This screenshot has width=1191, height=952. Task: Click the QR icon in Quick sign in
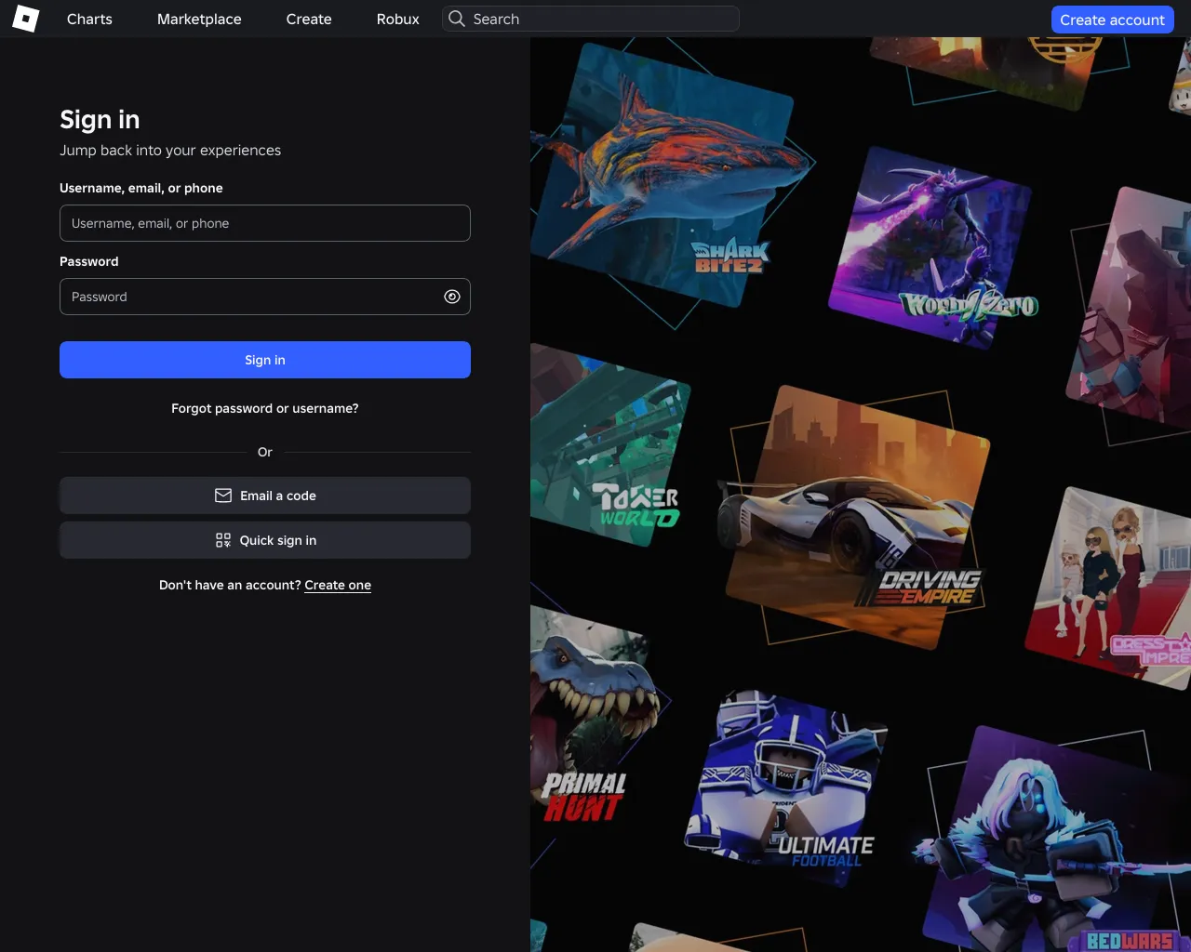223,540
